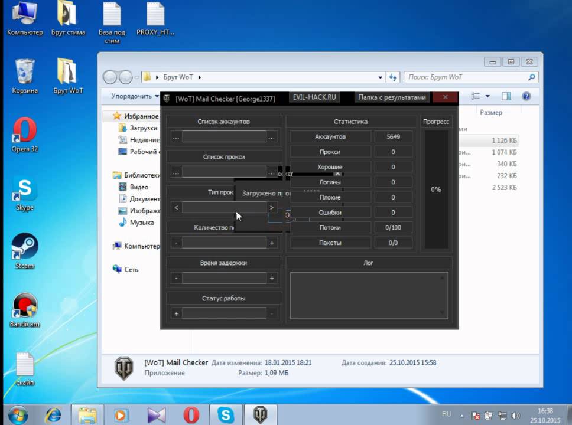This screenshot has width=572, height=425.
Task: Click the volume speaker tray icon
Action: coord(515,416)
